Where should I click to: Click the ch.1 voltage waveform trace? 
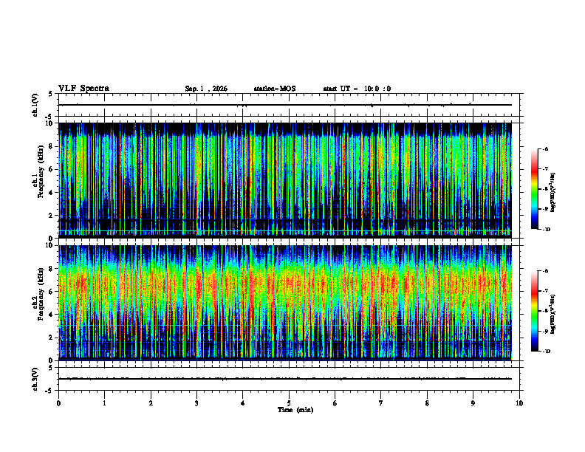(285, 105)
